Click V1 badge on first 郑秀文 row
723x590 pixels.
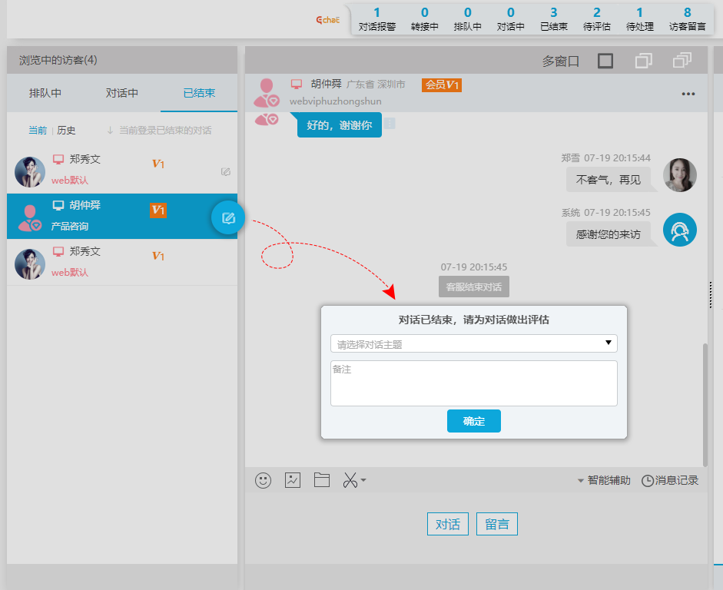pos(158,164)
